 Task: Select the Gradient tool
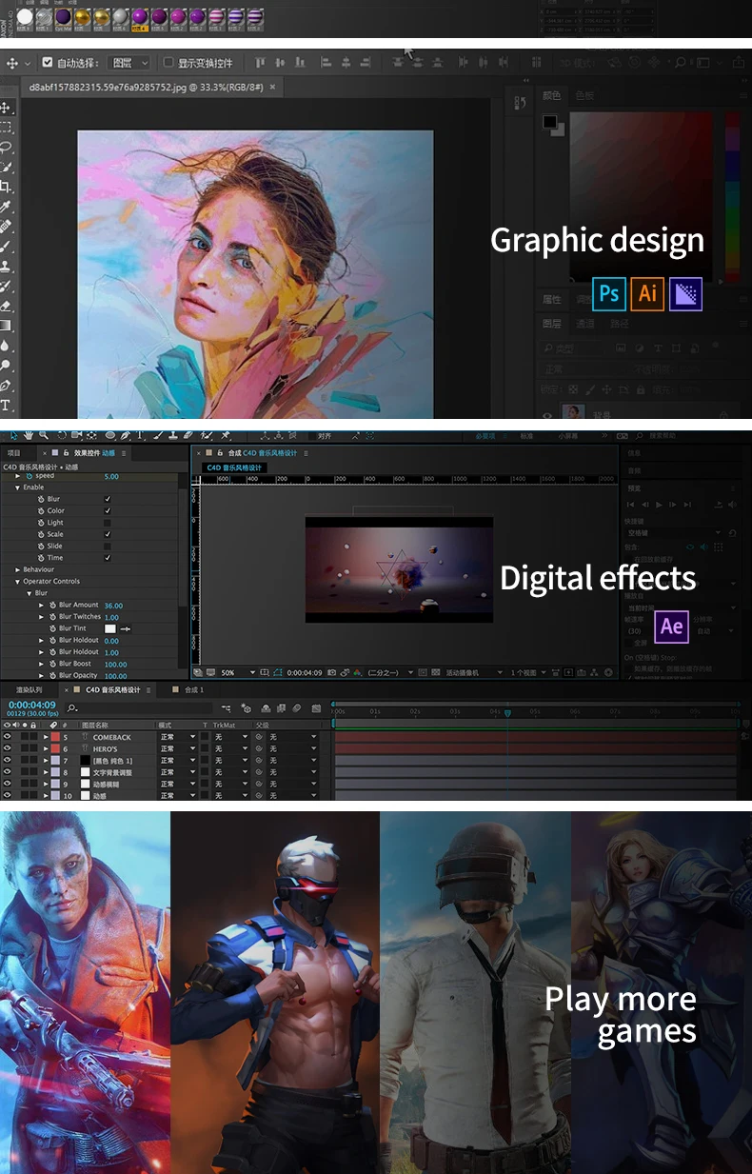(x=7, y=326)
